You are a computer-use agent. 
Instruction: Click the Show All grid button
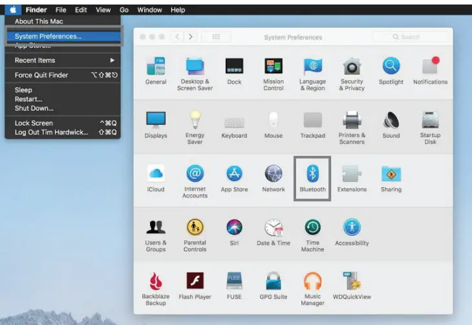pyautogui.click(x=216, y=37)
